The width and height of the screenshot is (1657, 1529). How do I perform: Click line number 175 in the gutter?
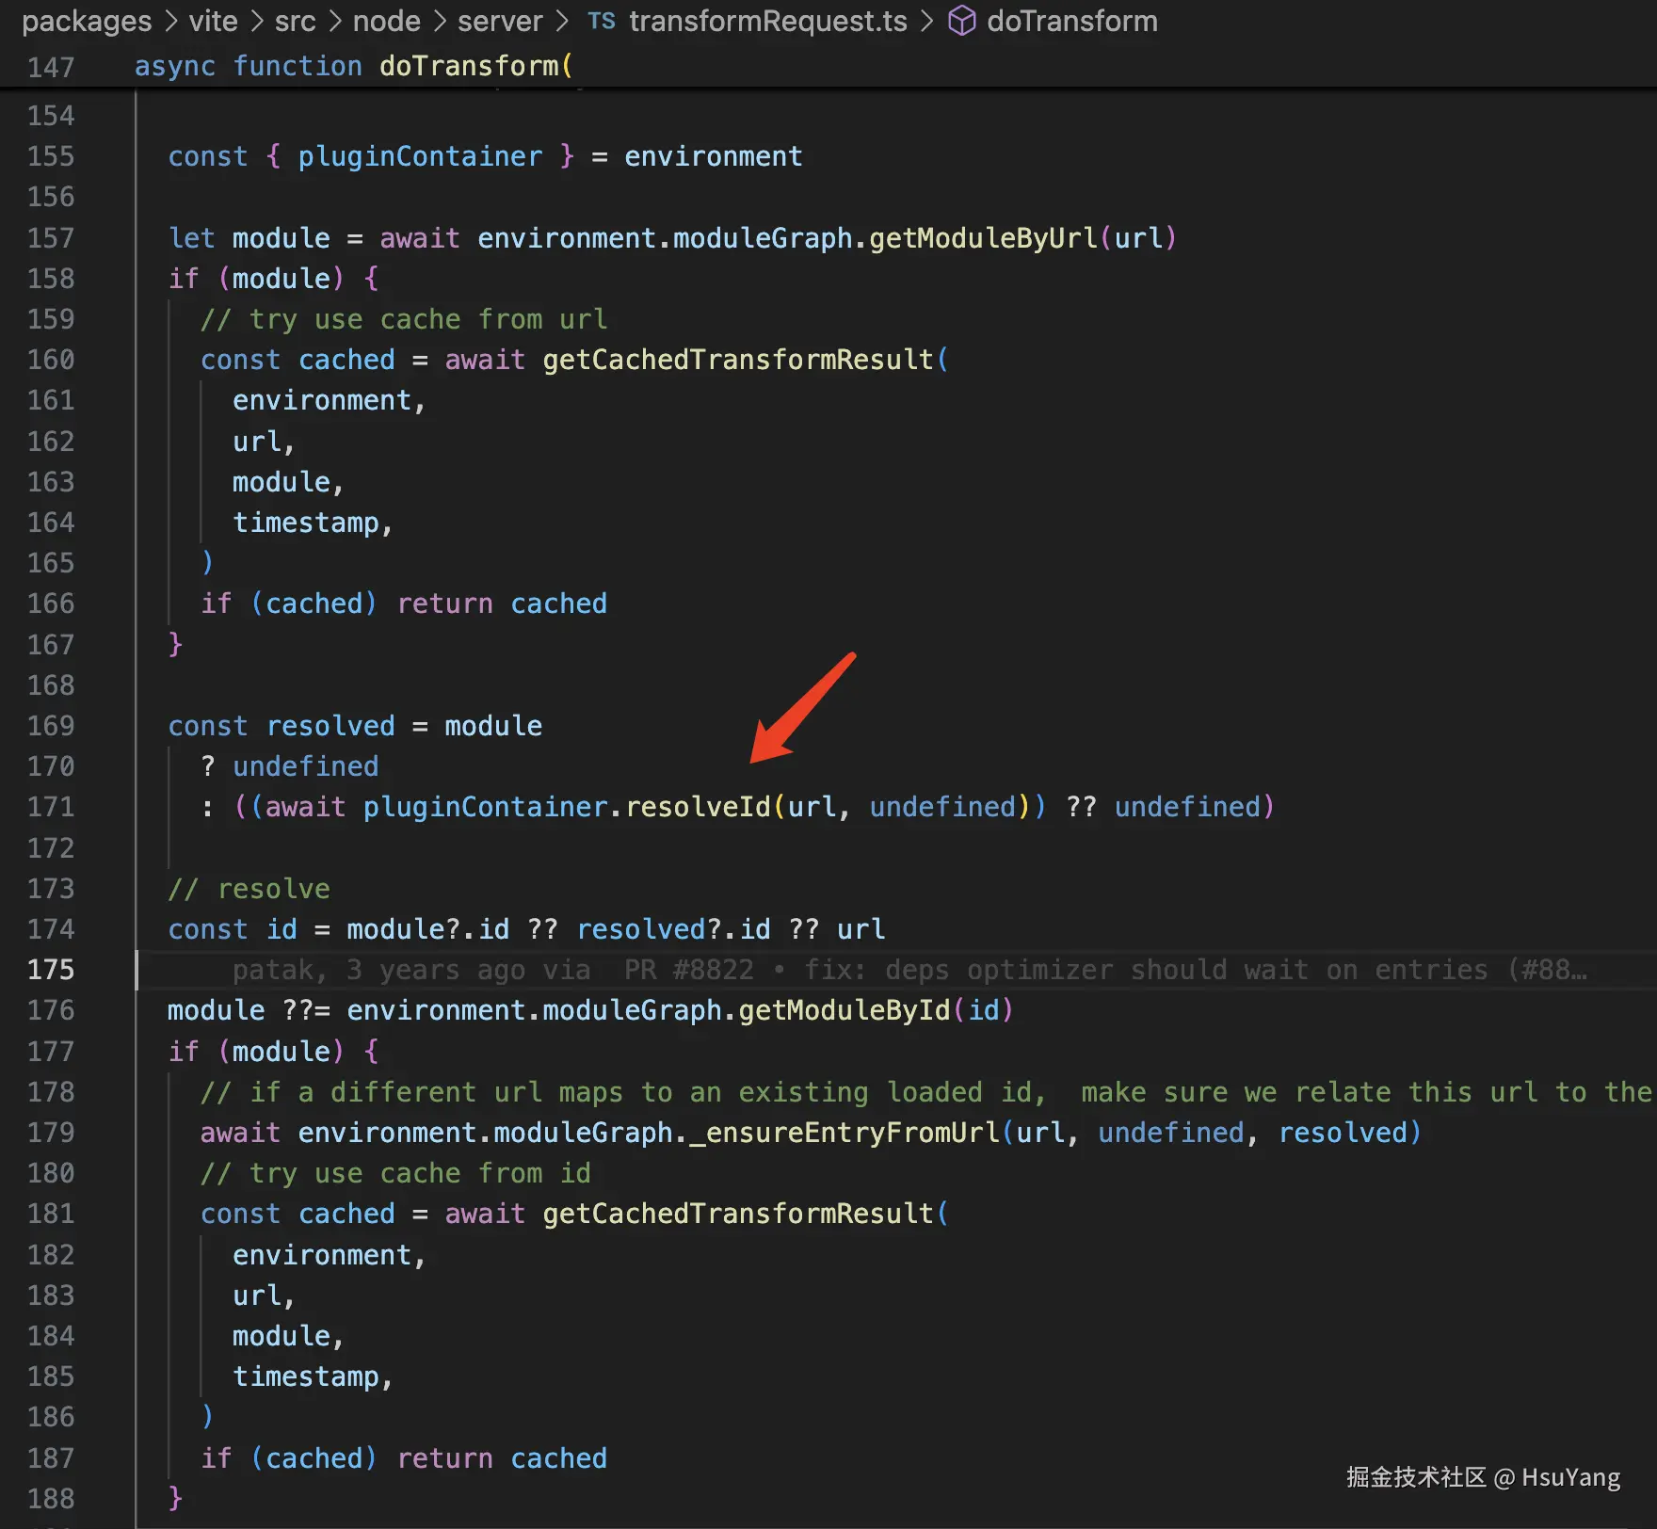(51, 970)
